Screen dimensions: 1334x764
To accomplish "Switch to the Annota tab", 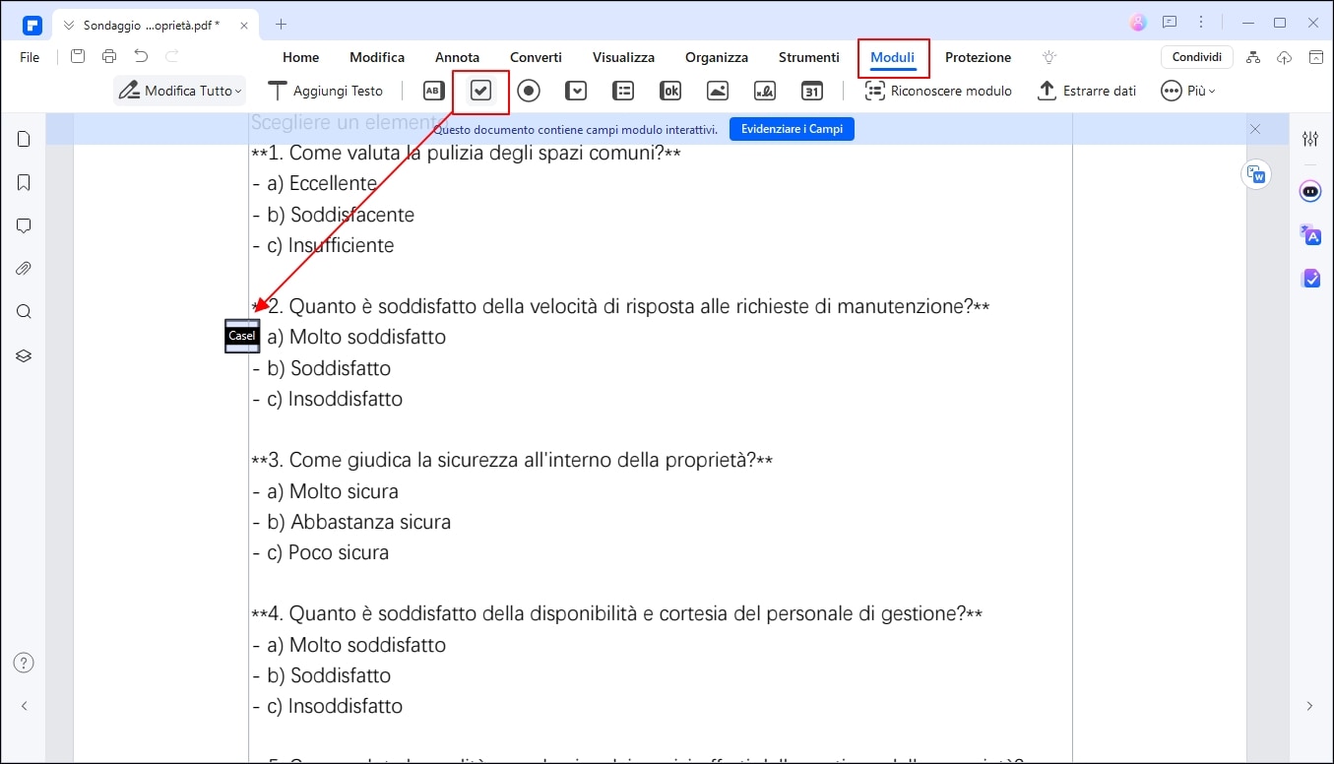I will 458,57.
